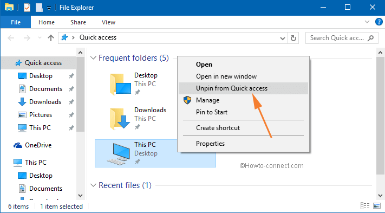Select Downloads under Quick access in sidebar
The height and width of the screenshot is (213, 385).
point(45,102)
